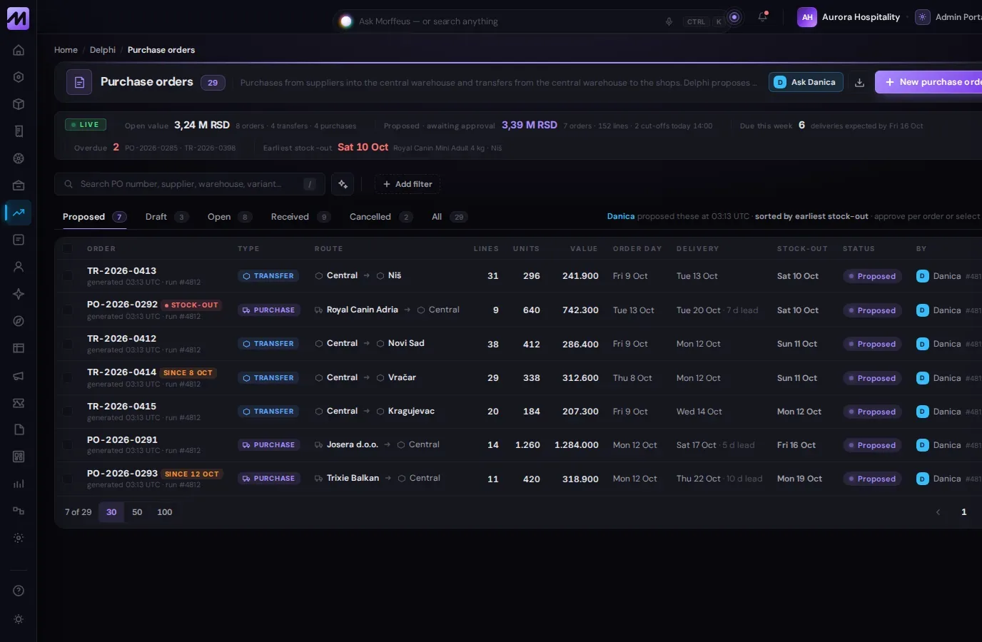
Task: Switch to the Received tab
Action: [x=300, y=217]
